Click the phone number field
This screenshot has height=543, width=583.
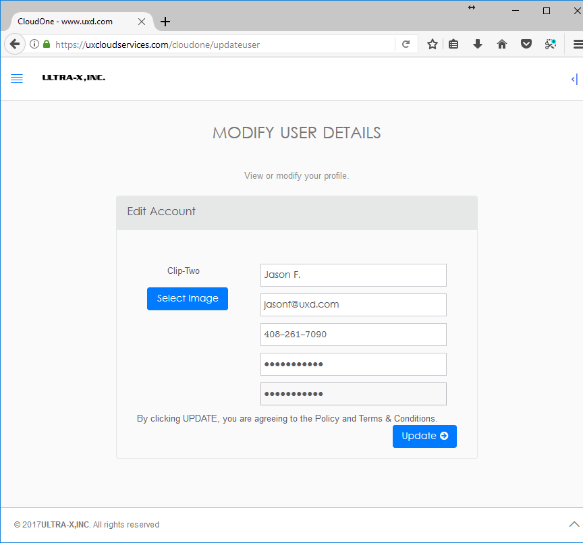click(353, 335)
